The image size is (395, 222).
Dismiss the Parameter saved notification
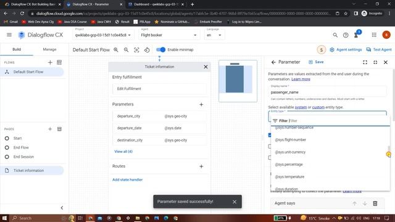[235, 202]
